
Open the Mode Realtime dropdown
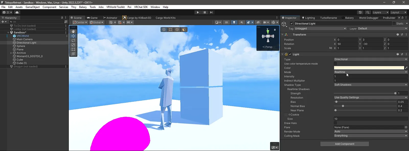(371, 72)
